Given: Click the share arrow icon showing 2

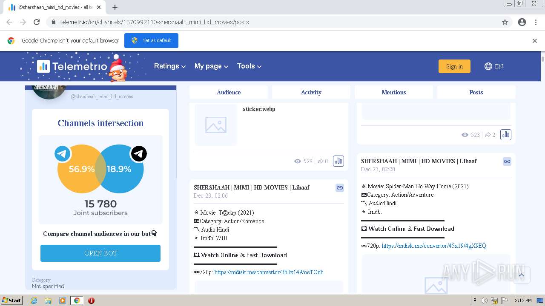Looking at the screenshot, I should click(x=488, y=135).
